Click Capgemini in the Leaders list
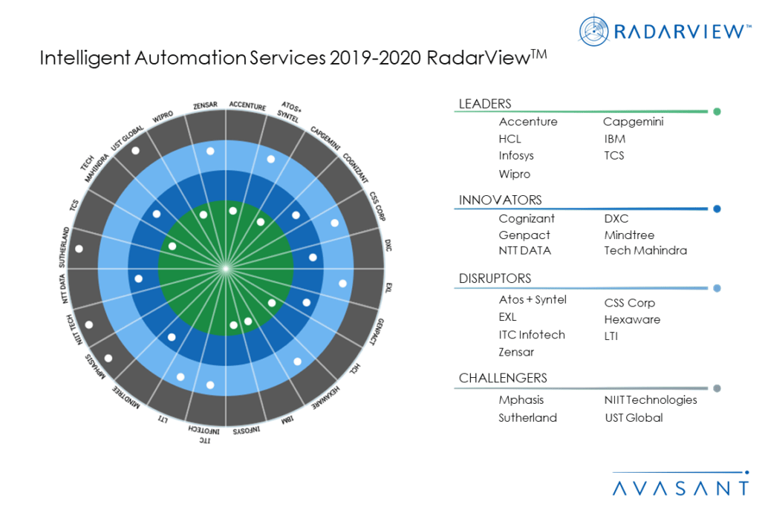 pos(634,122)
